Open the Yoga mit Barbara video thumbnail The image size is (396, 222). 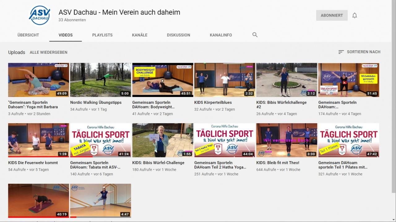39,80
